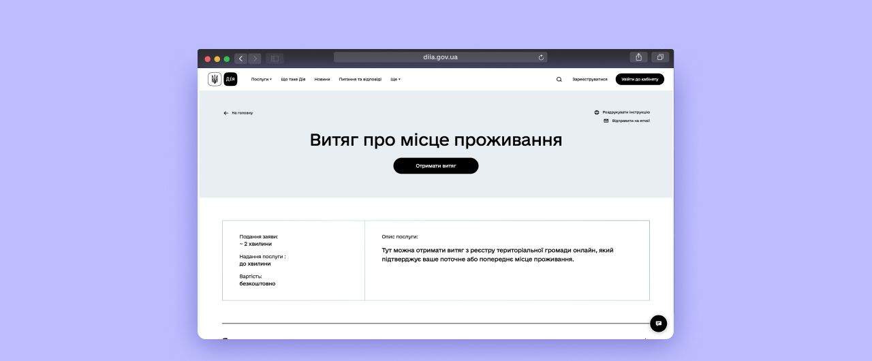Image resolution: width=872 pixels, height=361 pixels.
Task: Click the Увійти до кабінету button
Action: tap(640, 79)
